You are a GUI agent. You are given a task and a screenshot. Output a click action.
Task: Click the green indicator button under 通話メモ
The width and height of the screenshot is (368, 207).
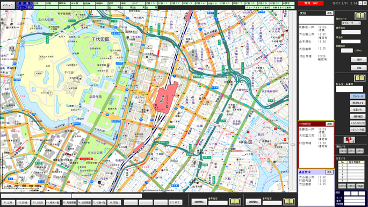(360, 151)
